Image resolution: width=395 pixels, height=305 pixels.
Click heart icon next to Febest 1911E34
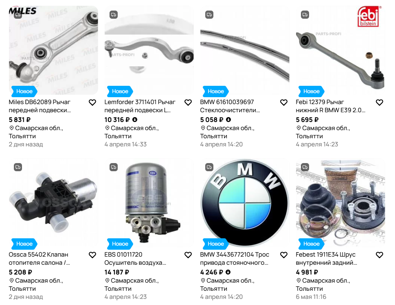click(380, 255)
